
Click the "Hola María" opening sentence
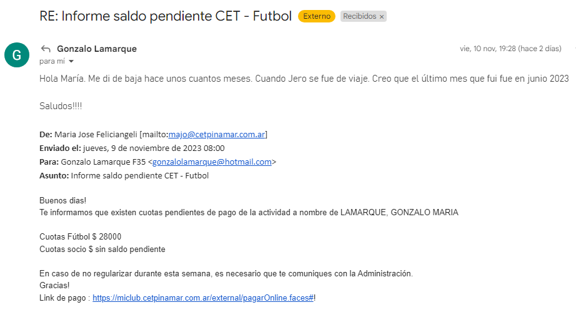(x=304, y=79)
